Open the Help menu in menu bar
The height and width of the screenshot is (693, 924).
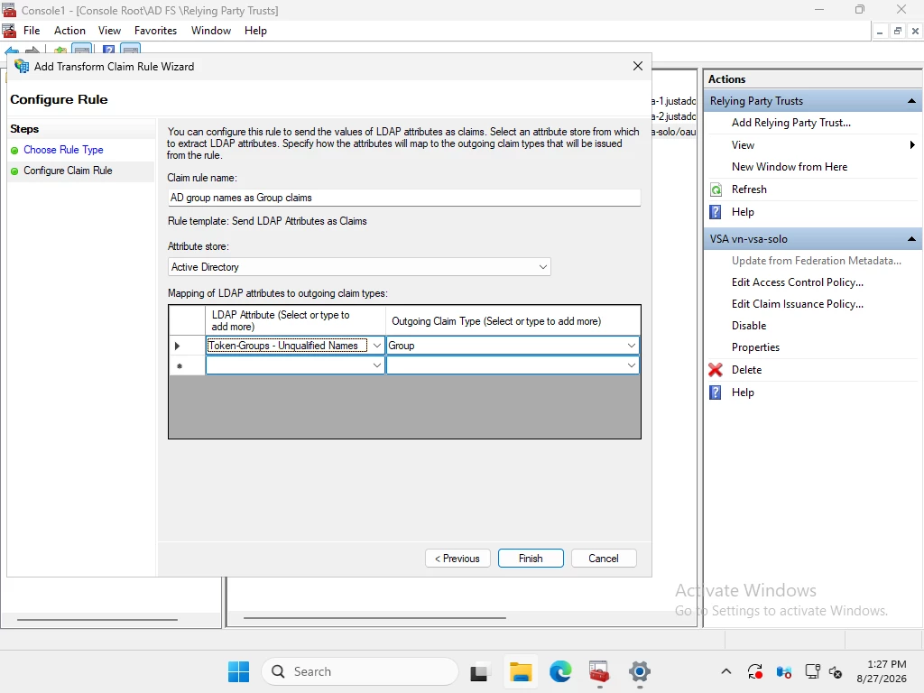tap(255, 31)
